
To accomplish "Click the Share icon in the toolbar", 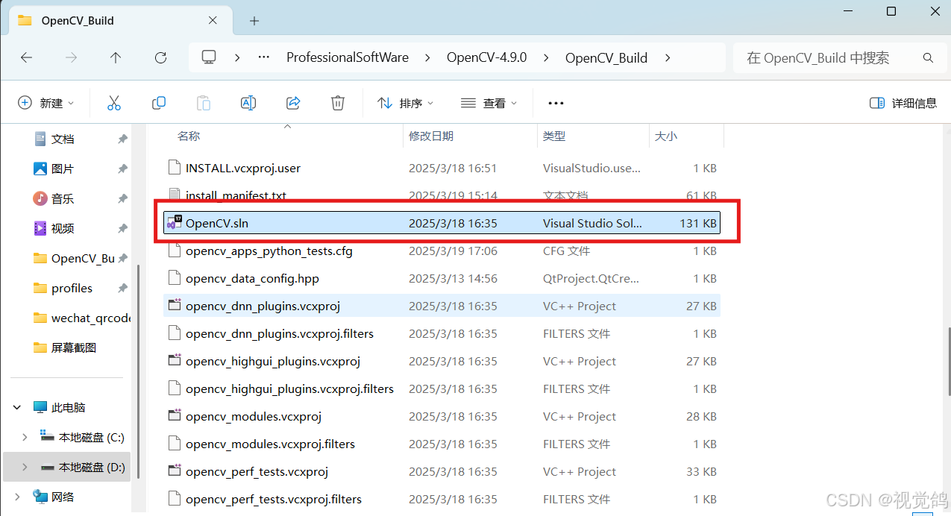I will coord(292,102).
